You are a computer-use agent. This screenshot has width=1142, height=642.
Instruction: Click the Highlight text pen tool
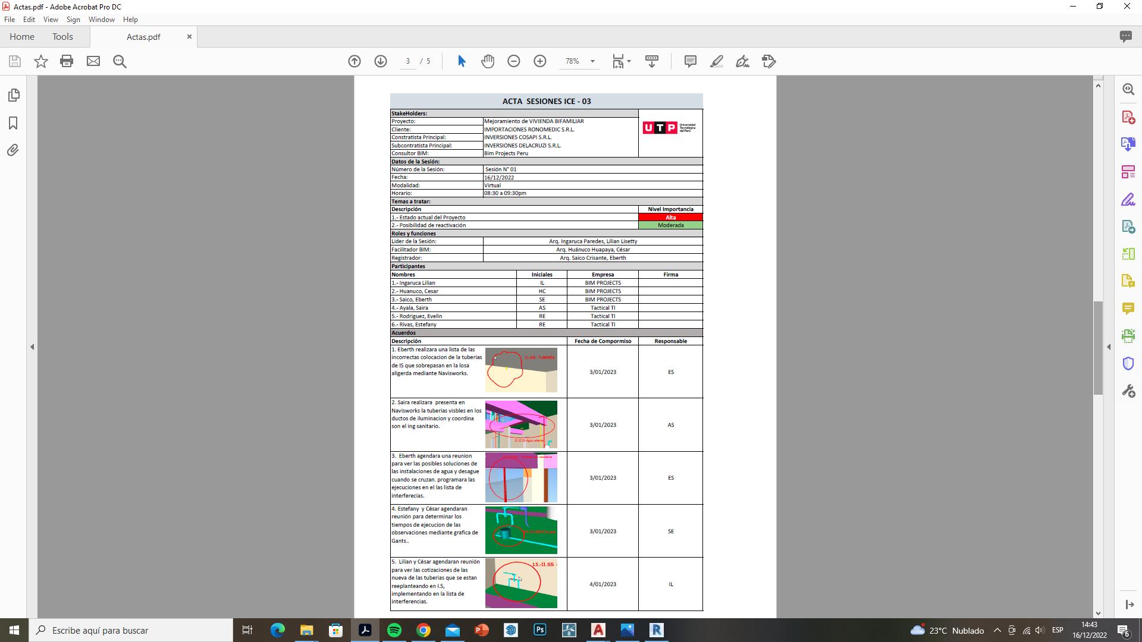pyautogui.click(x=716, y=61)
